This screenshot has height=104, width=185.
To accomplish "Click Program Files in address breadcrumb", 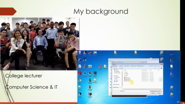I will 133,66.
